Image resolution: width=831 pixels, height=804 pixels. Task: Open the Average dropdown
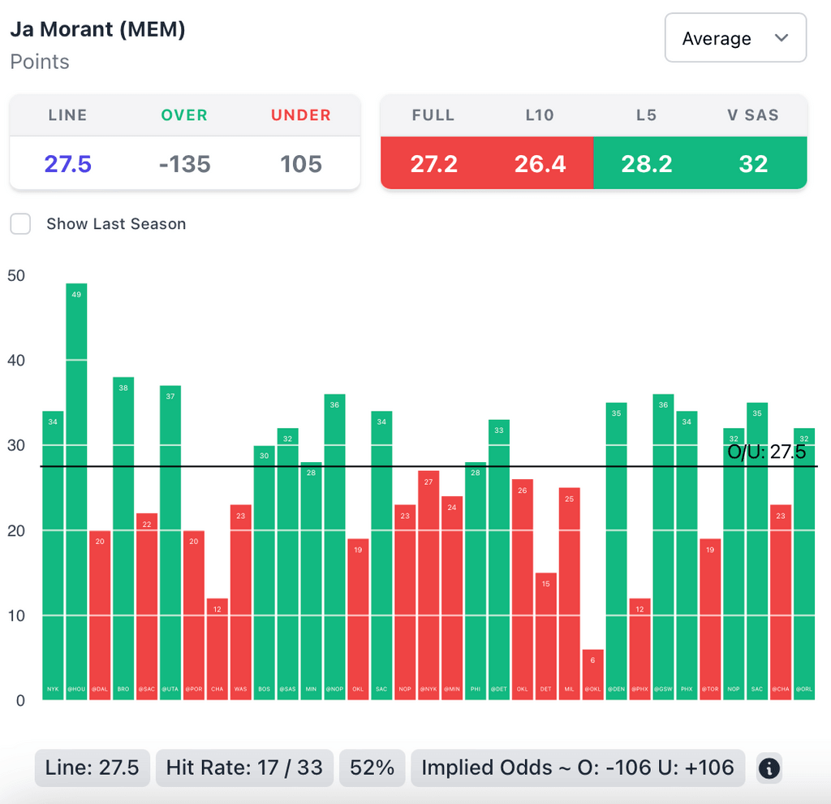[735, 37]
